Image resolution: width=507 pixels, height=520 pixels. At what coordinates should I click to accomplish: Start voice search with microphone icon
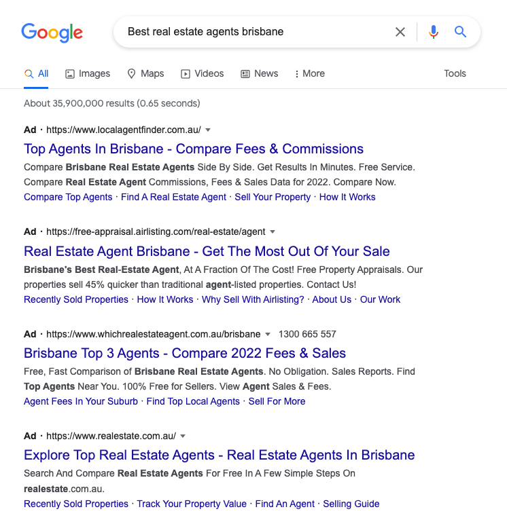(434, 32)
